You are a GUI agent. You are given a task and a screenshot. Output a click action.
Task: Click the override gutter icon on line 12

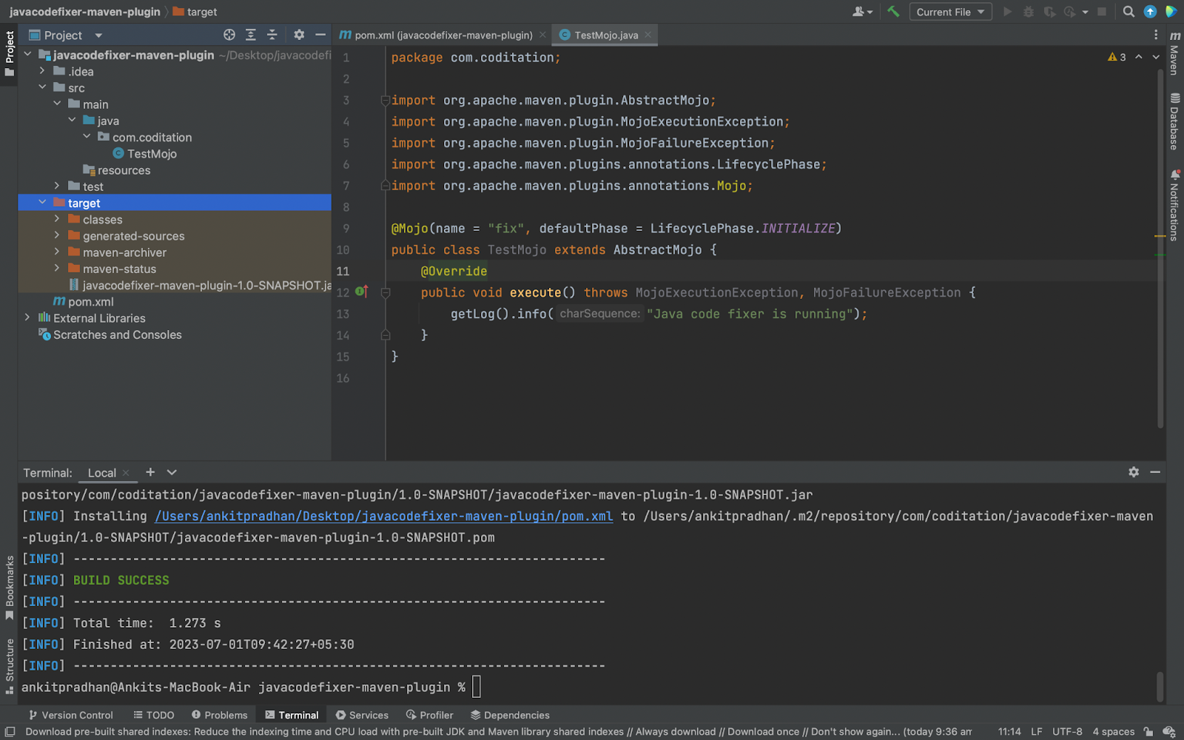[x=362, y=292]
